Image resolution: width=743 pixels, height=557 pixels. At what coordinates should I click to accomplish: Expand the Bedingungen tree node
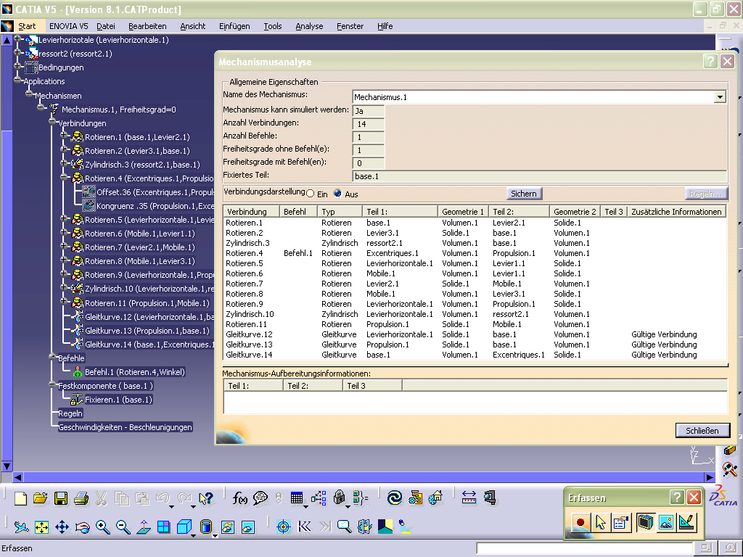[x=17, y=67]
